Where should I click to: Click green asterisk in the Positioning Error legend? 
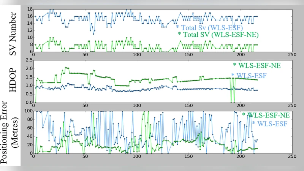[x=244, y=115]
